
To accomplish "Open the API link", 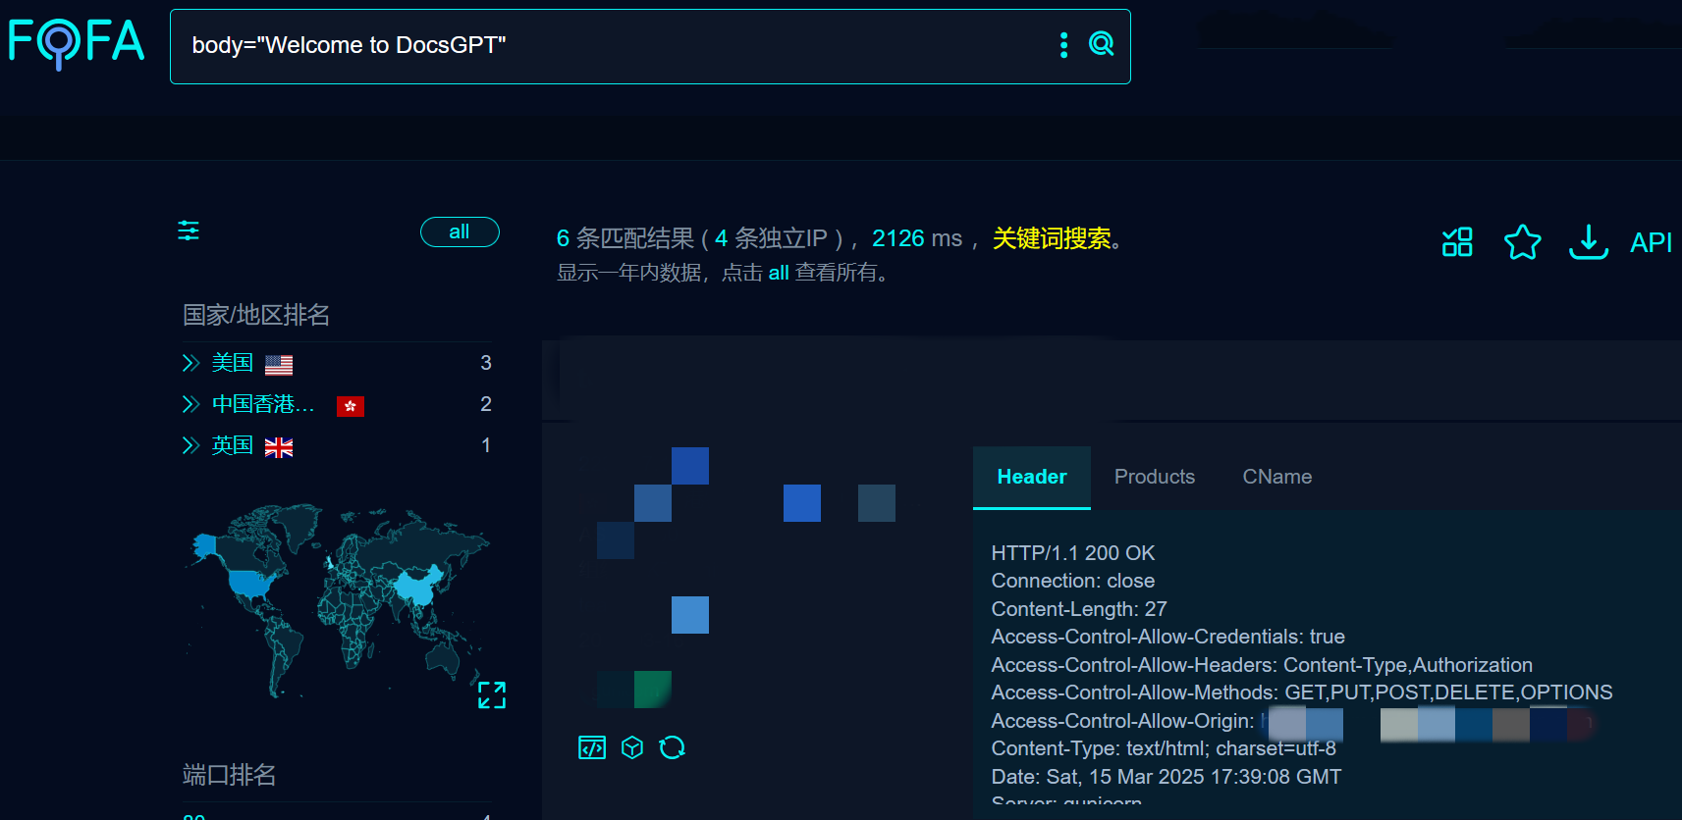I will (x=1651, y=242).
